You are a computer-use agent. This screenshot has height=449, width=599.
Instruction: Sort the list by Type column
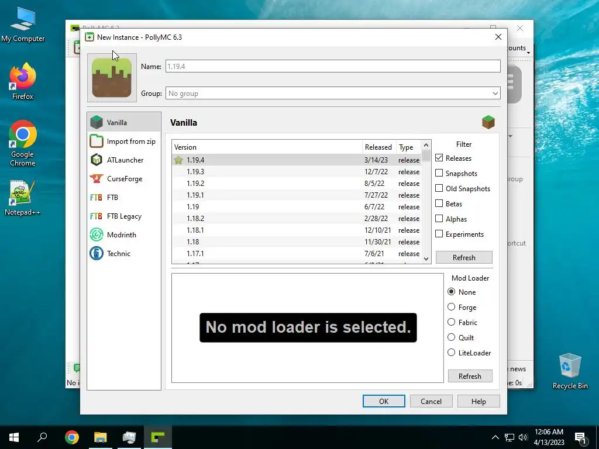pos(408,147)
